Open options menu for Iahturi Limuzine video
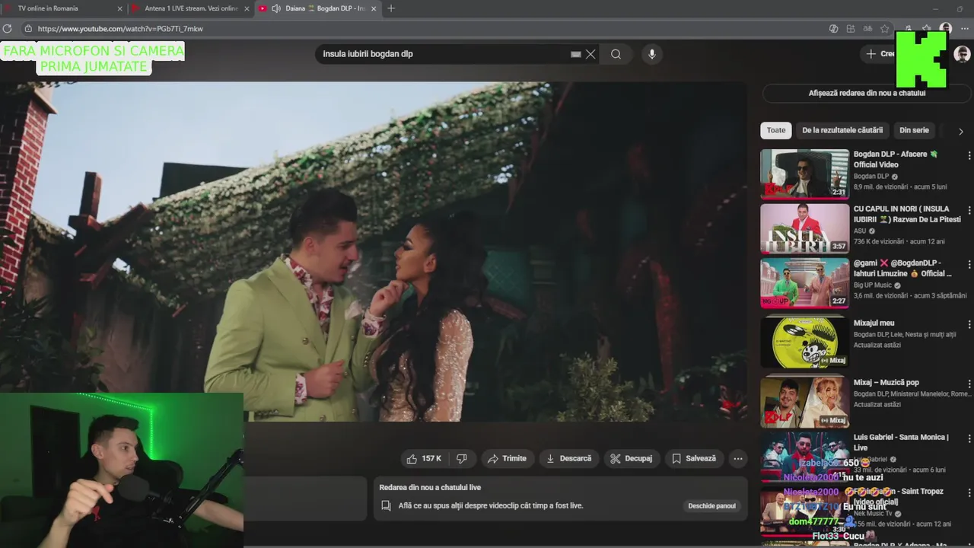This screenshot has width=974, height=548. click(969, 264)
